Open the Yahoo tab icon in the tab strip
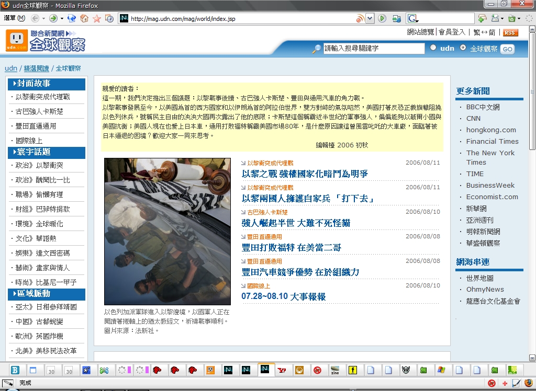 point(283,370)
